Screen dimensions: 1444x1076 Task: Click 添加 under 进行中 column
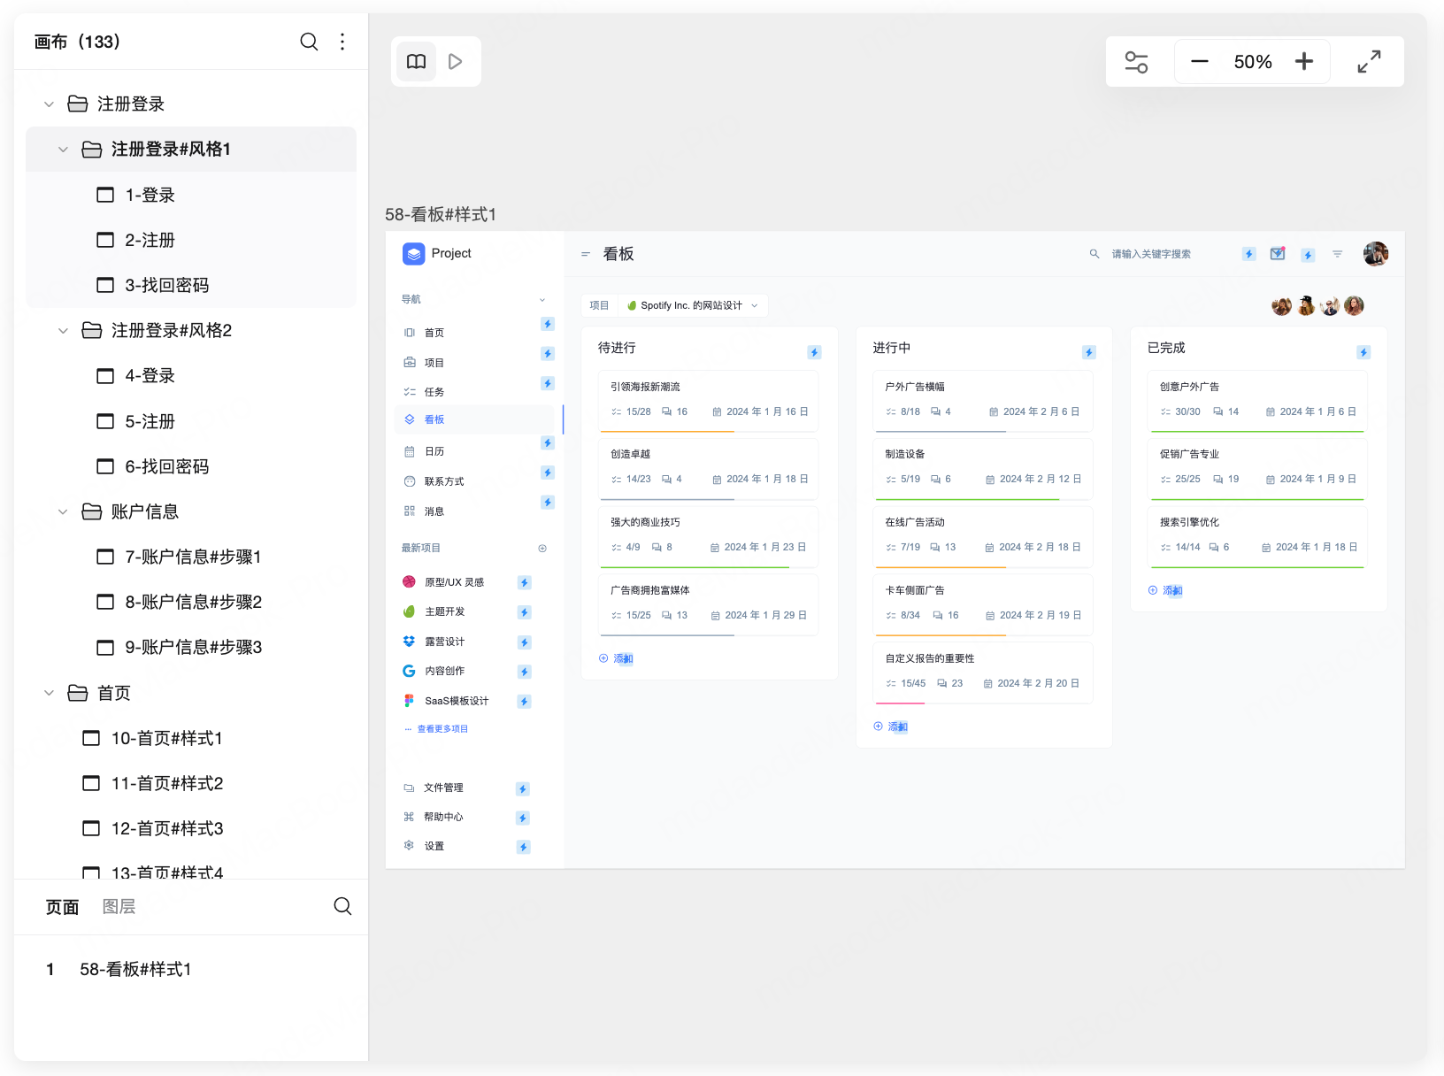pyautogui.click(x=891, y=726)
